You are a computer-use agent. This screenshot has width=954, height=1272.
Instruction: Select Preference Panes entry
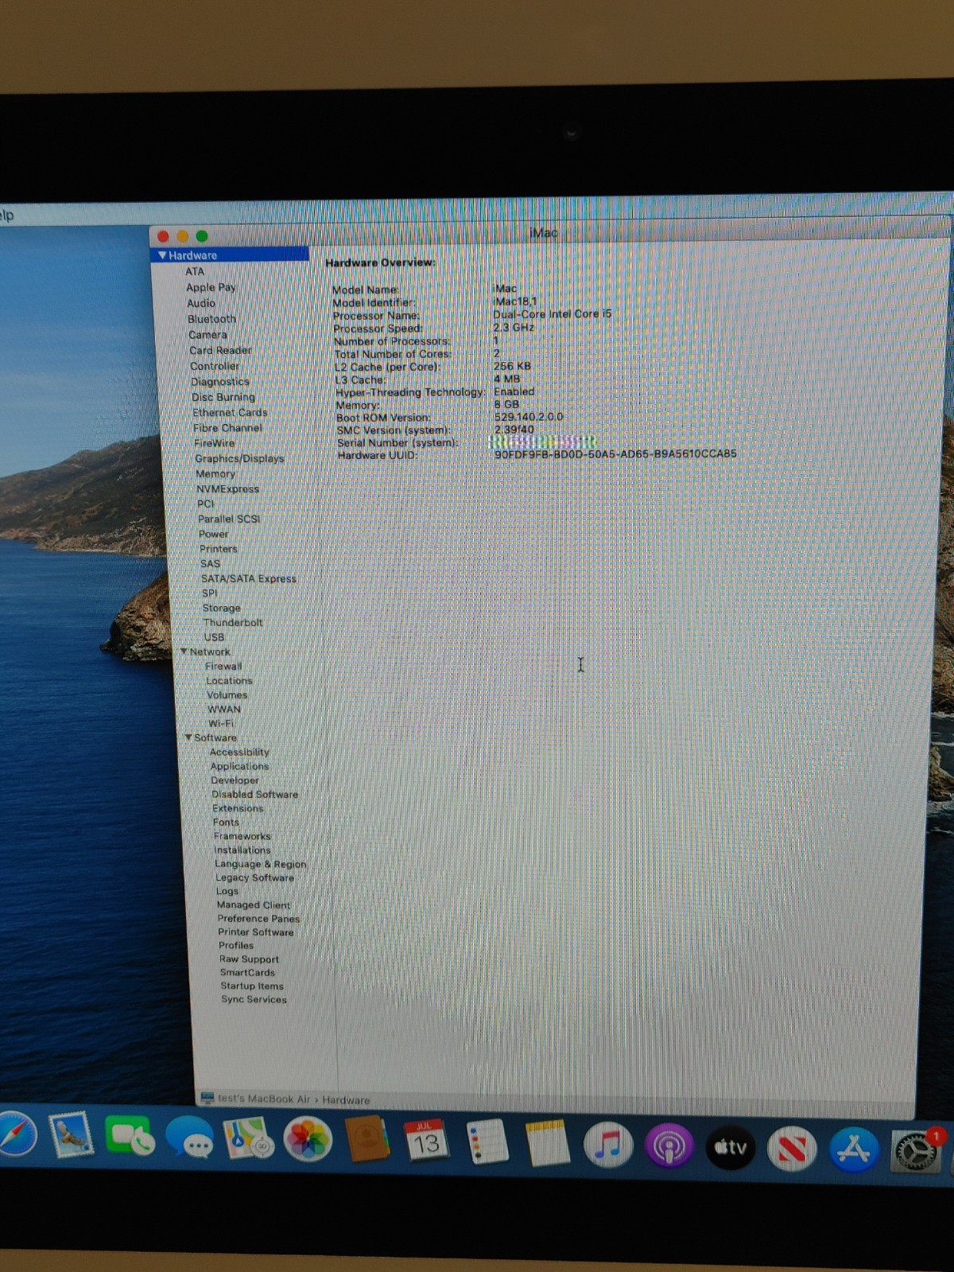click(x=258, y=918)
